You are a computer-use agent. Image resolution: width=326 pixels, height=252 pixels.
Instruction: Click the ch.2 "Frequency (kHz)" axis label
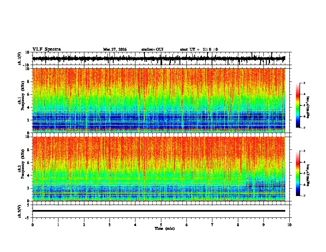click(x=23, y=164)
